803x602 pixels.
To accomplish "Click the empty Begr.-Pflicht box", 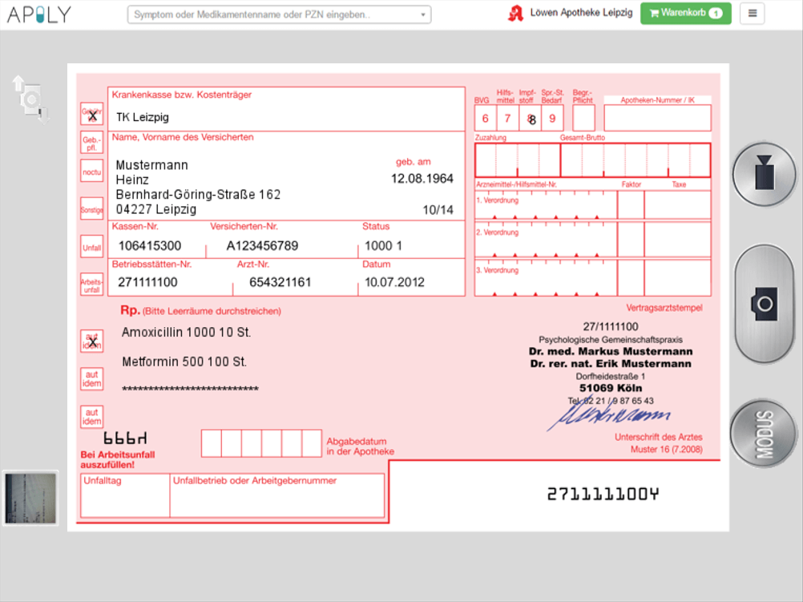I will [583, 119].
